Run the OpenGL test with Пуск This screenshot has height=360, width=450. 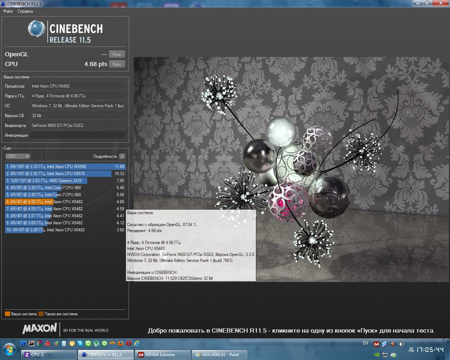pyautogui.click(x=117, y=54)
